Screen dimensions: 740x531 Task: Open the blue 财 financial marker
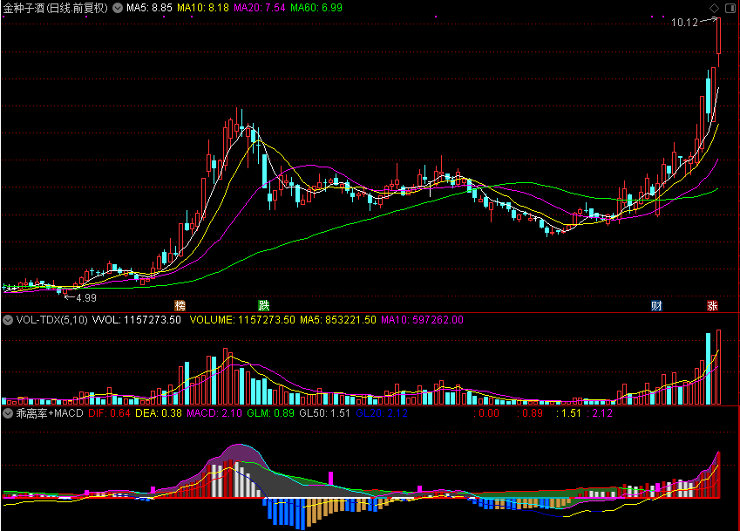pos(656,305)
